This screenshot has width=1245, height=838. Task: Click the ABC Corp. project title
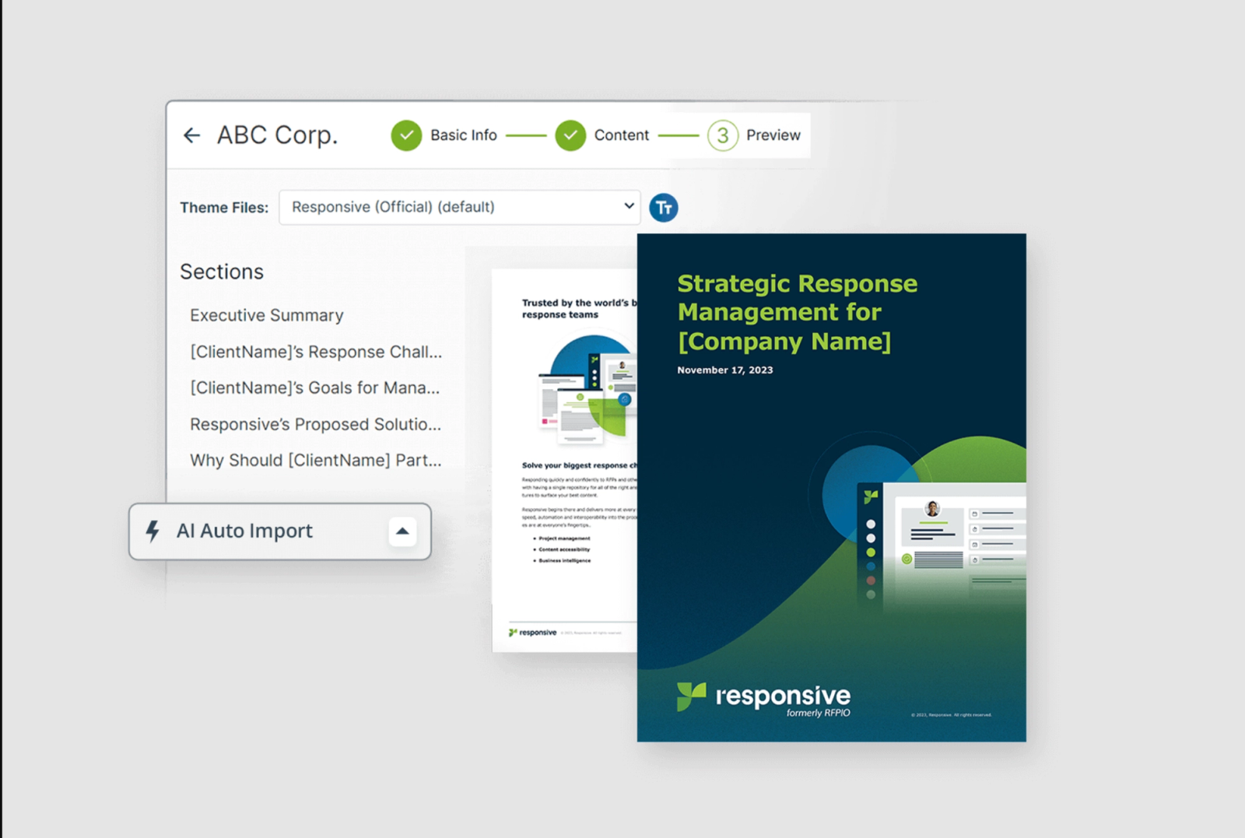(x=277, y=135)
